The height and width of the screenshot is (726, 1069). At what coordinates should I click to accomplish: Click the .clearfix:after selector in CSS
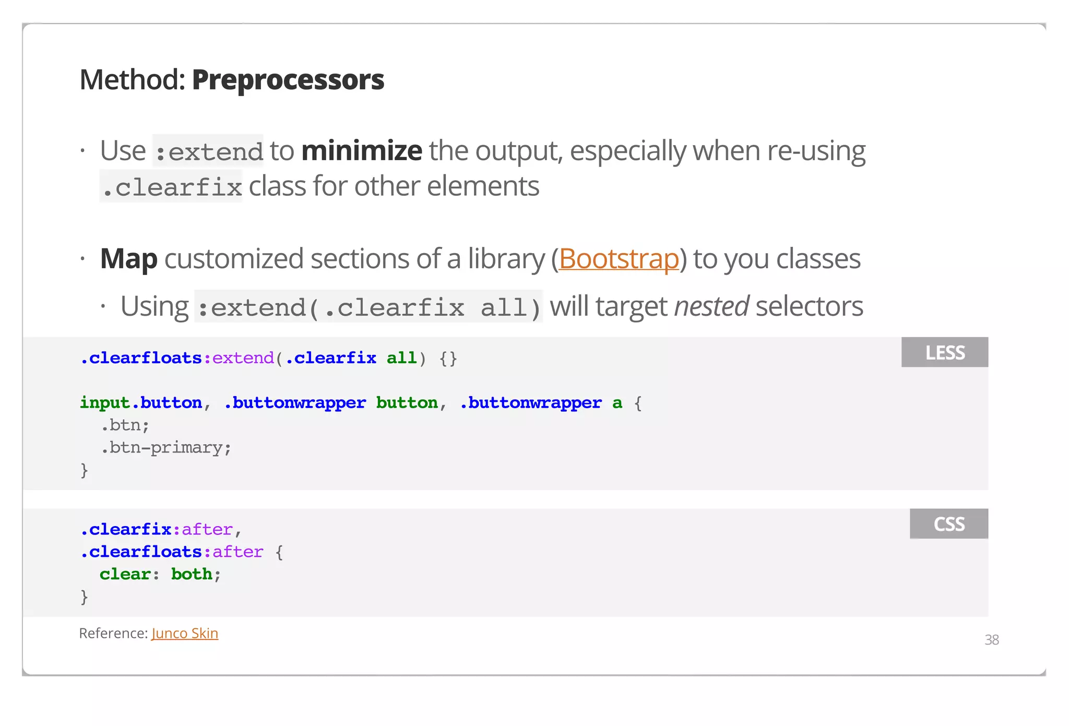pos(156,529)
